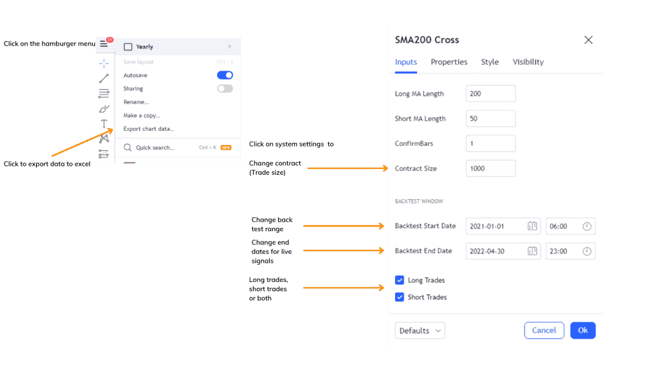Viewport: 659px width, 370px height.
Task: Open the Fibonacci retracement tool
Action: tap(104, 94)
